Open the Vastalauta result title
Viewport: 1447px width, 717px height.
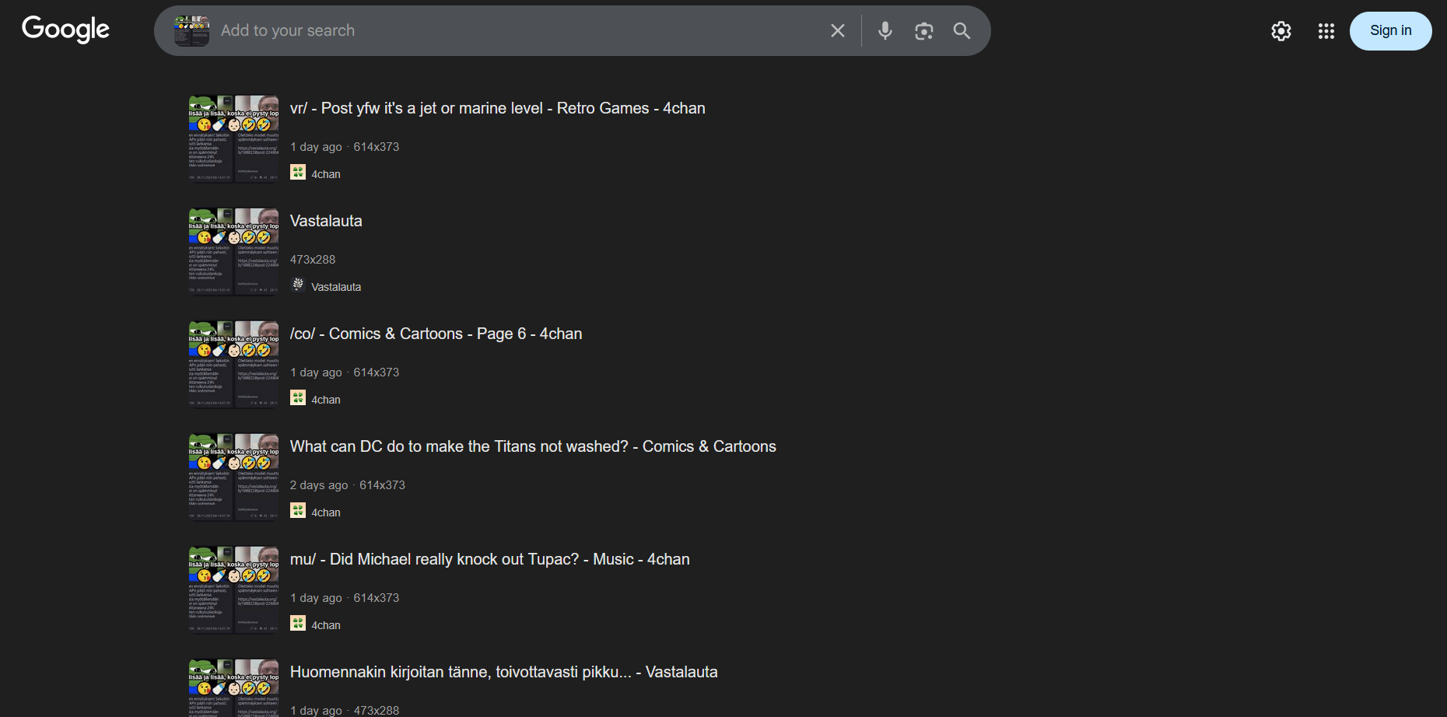(x=326, y=221)
